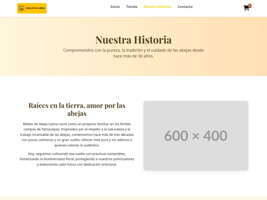Click the 600 × 400 placeholder image
This screenshot has width=267, height=200.
click(196, 135)
